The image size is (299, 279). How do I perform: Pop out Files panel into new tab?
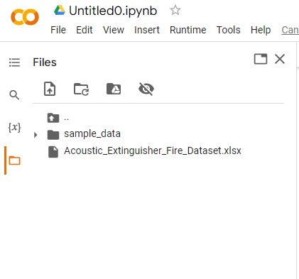point(261,59)
